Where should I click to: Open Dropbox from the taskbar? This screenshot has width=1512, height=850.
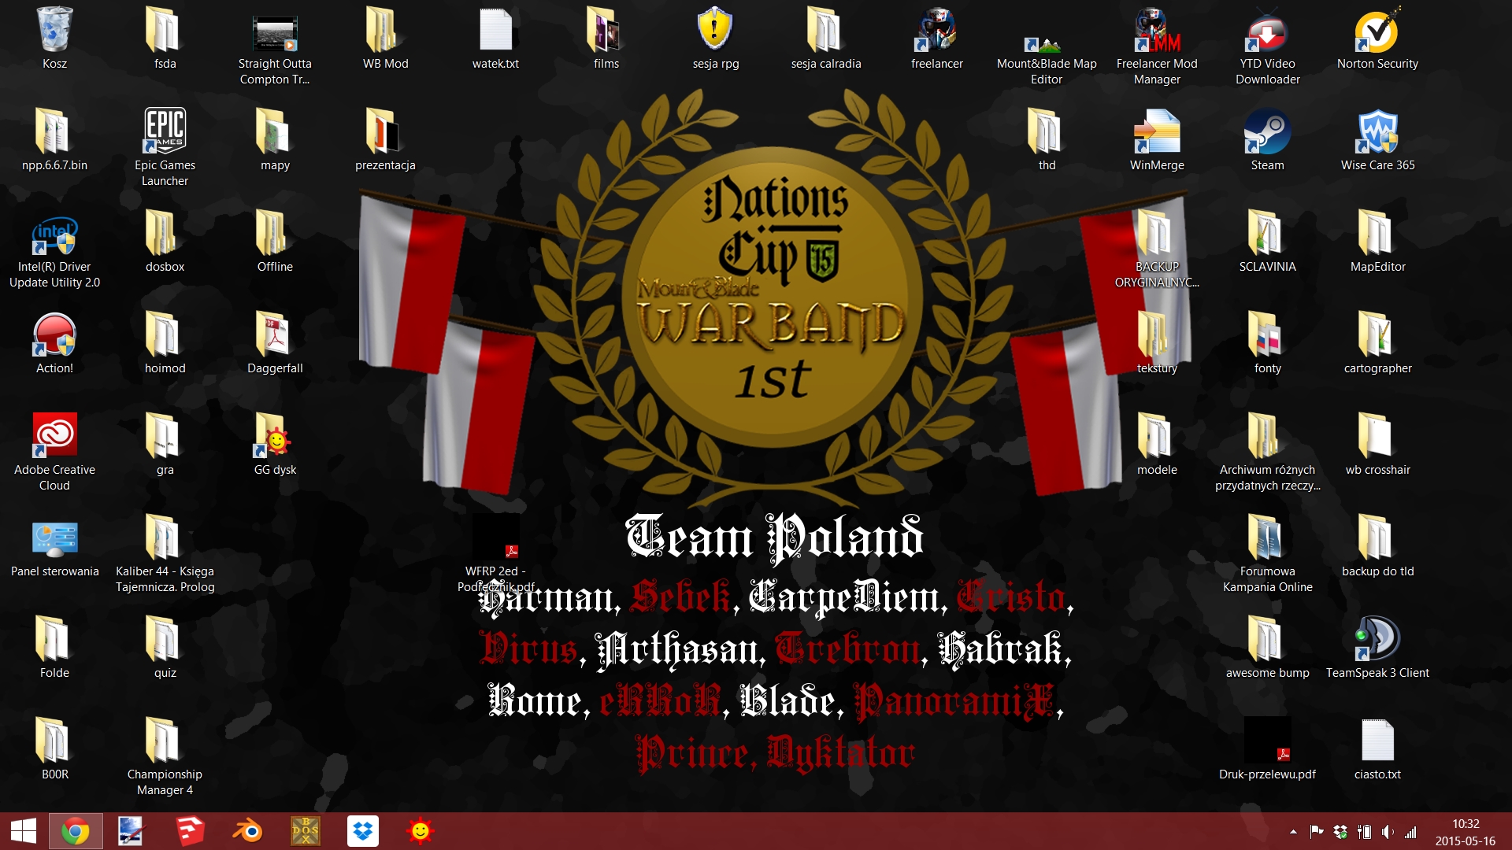[363, 831]
